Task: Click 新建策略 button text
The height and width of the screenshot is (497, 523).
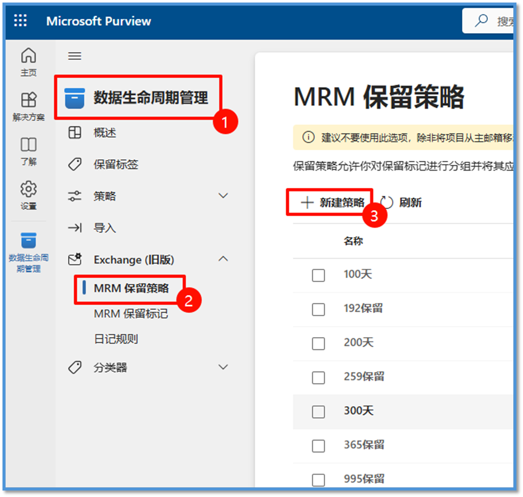Action: point(342,202)
